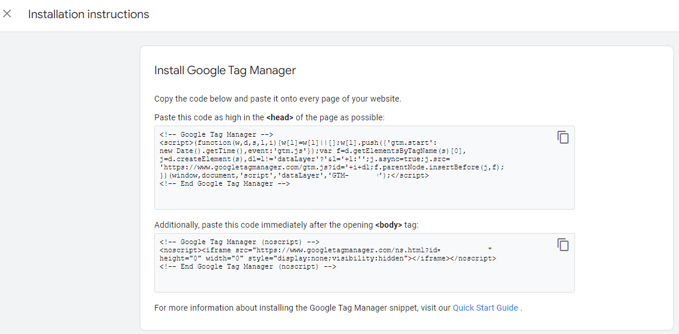Copy the head code snippet
Viewport: 679px width, 334px height.
point(563,137)
